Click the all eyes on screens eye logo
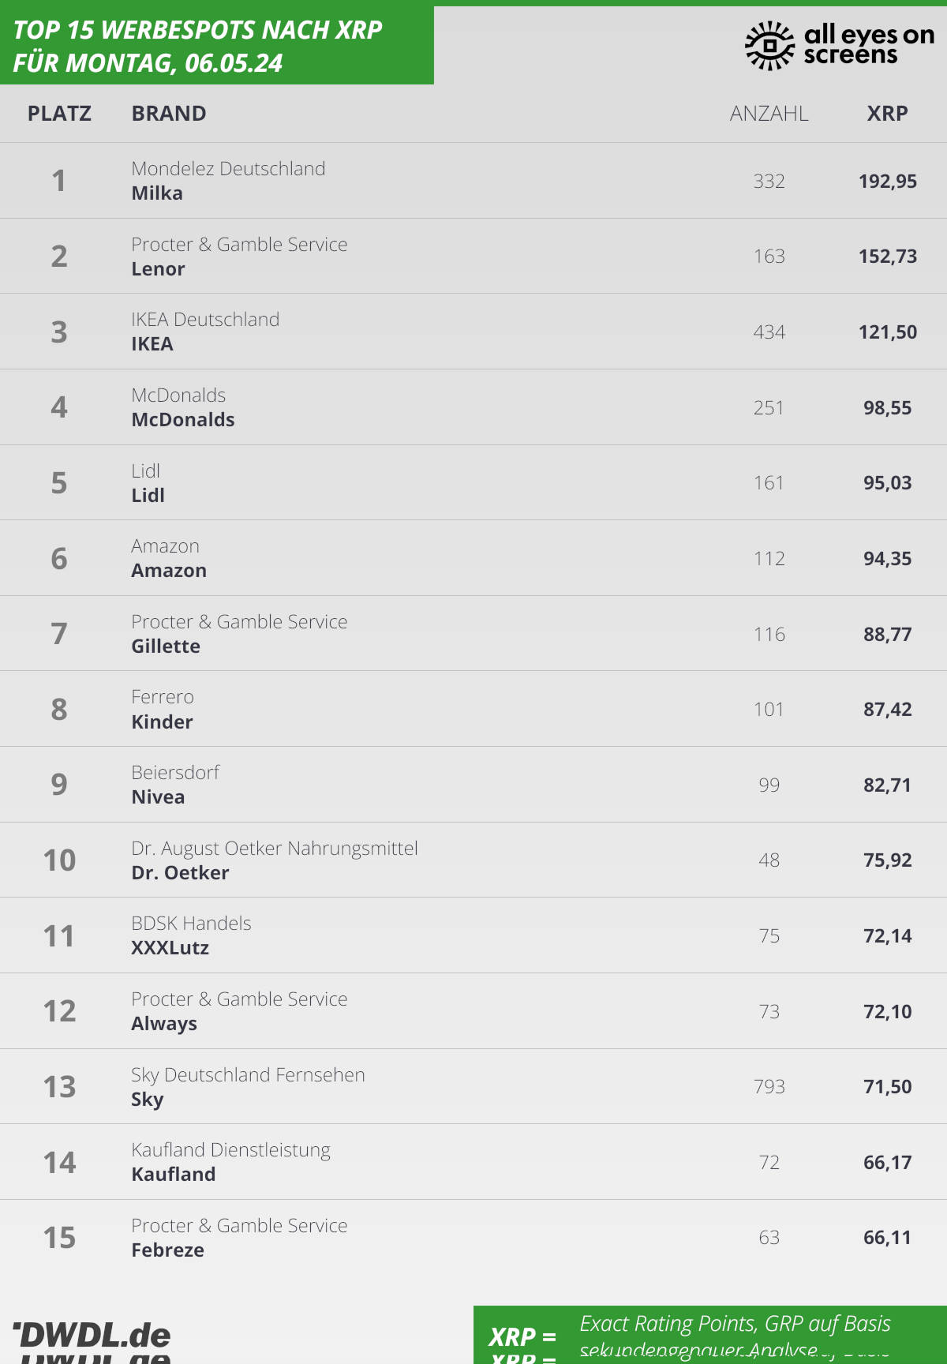Image resolution: width=947 pixels, height=1368 pixels. click(769, 46)
